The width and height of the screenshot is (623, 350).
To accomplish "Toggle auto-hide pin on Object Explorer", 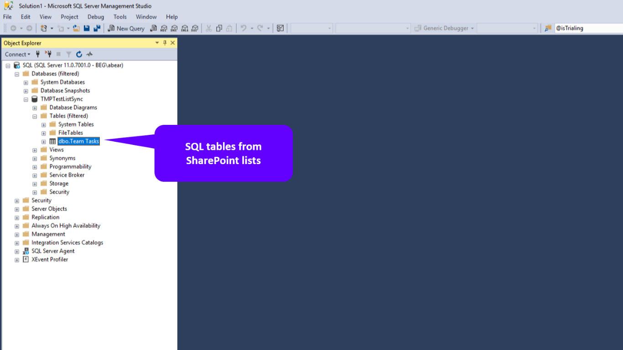I will click(165, 43).
